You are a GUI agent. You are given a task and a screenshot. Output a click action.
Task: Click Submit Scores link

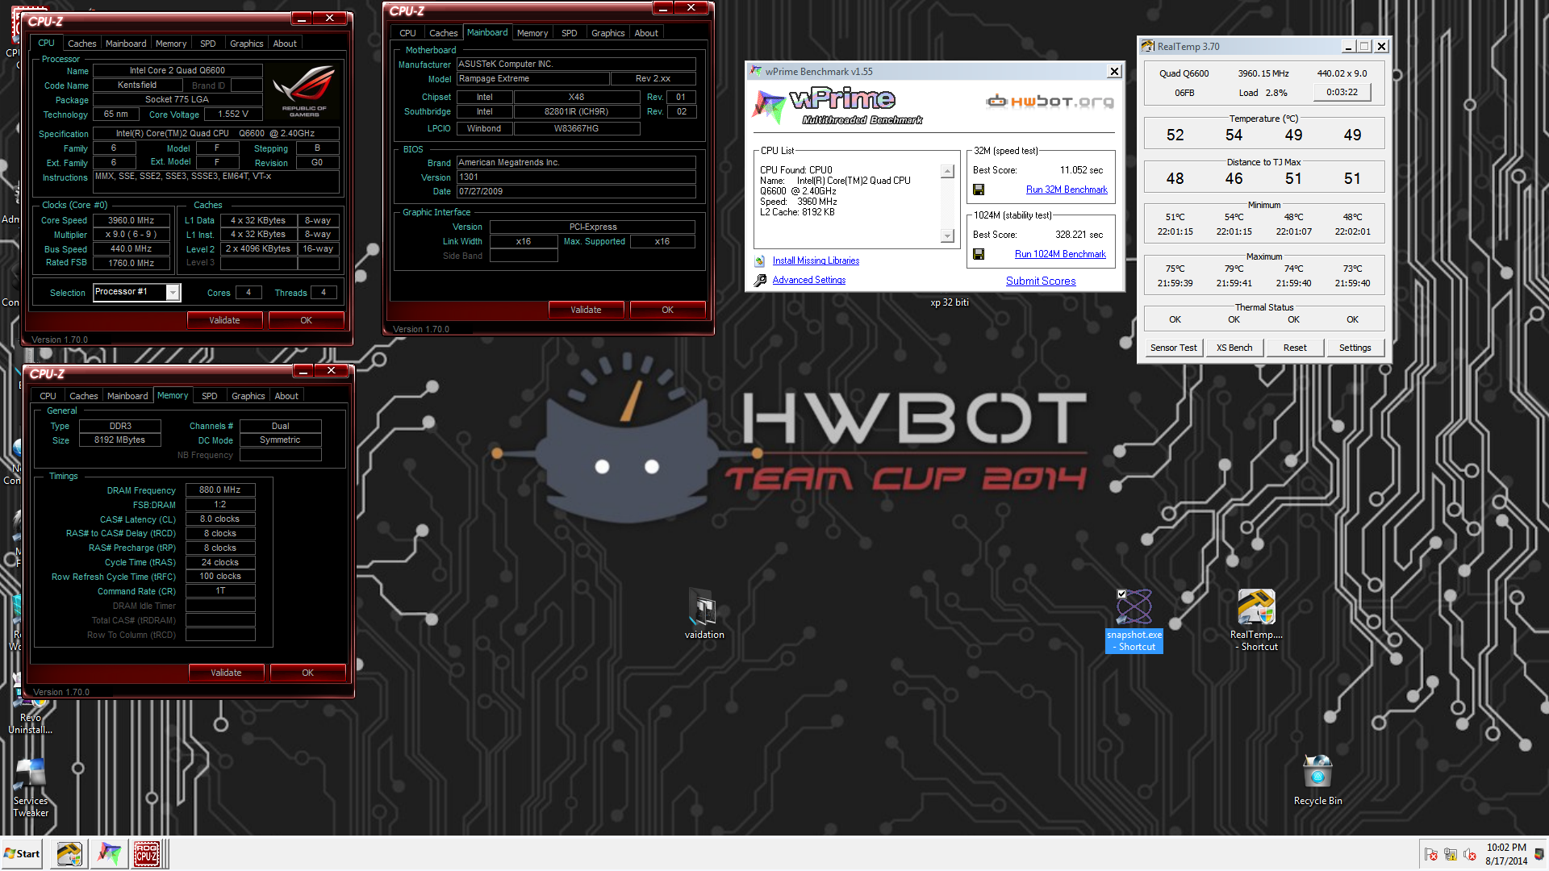1041,281
